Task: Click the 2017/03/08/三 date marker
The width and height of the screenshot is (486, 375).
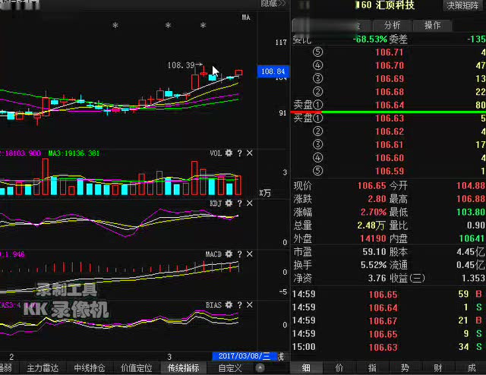Action: click(245, 356)
